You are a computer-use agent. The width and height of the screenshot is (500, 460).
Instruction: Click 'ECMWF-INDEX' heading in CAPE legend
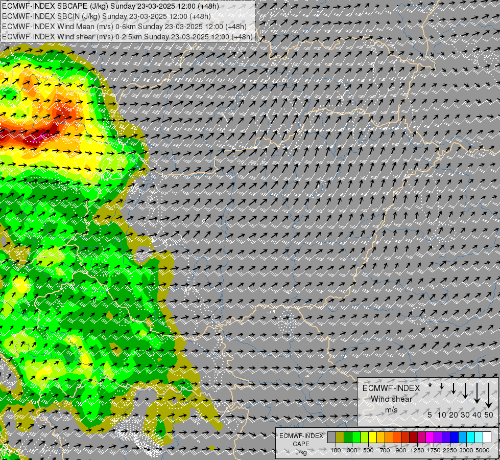tap(301, 436)
